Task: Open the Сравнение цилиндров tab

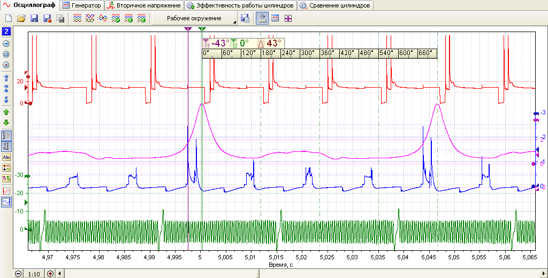Action: click(335, 5)
